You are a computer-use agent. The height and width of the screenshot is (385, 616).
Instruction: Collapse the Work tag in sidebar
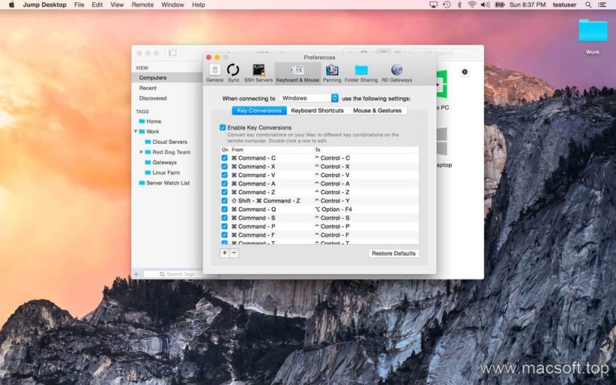click(x=136, y=131)
